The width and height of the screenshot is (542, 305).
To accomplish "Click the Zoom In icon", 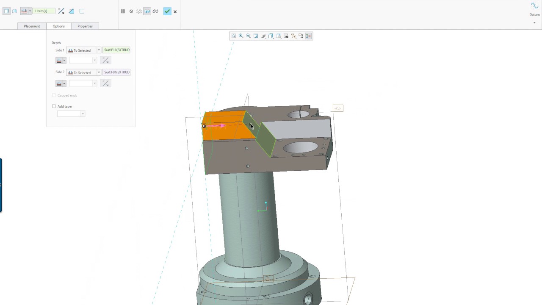I will tap(241, 36).
